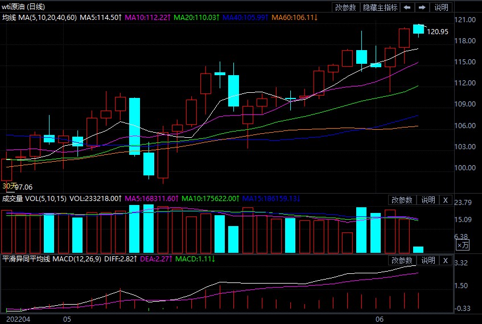Close the volume indicator panel with X
The height and width of the screenshot is (324, 482).
point(446,200)
